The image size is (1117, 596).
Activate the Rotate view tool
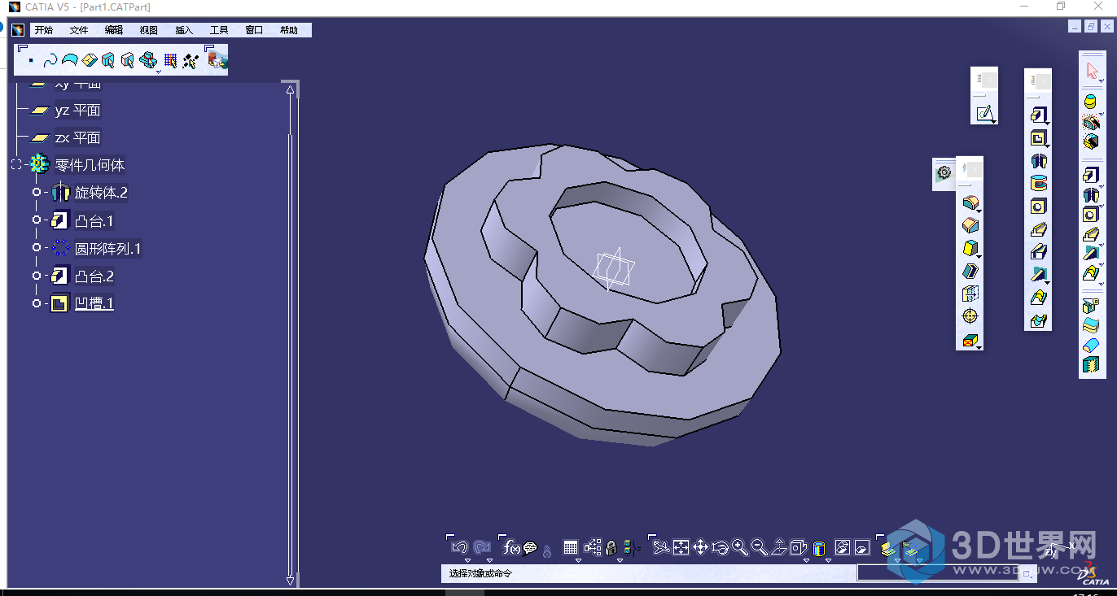(720, 547)
